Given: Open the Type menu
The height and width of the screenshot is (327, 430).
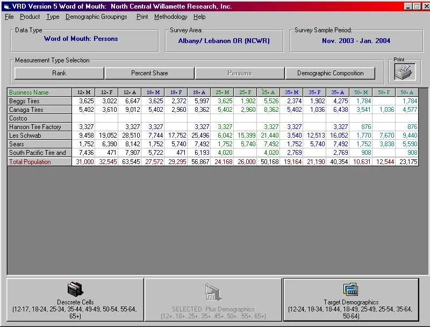Looking at the screenshot, I should click(53, 17).
